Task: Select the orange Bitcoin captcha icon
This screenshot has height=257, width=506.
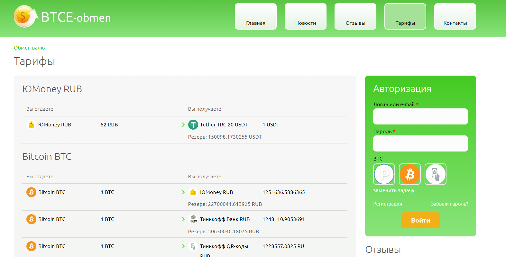Action: tap(410, 174)
